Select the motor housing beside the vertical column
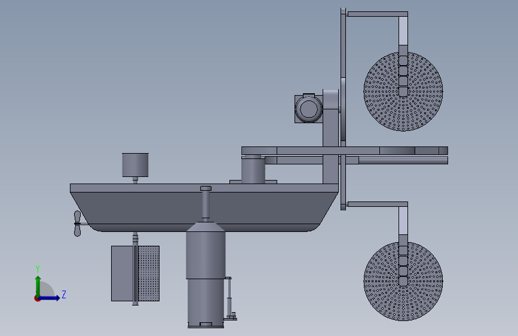 pos(308,108)
